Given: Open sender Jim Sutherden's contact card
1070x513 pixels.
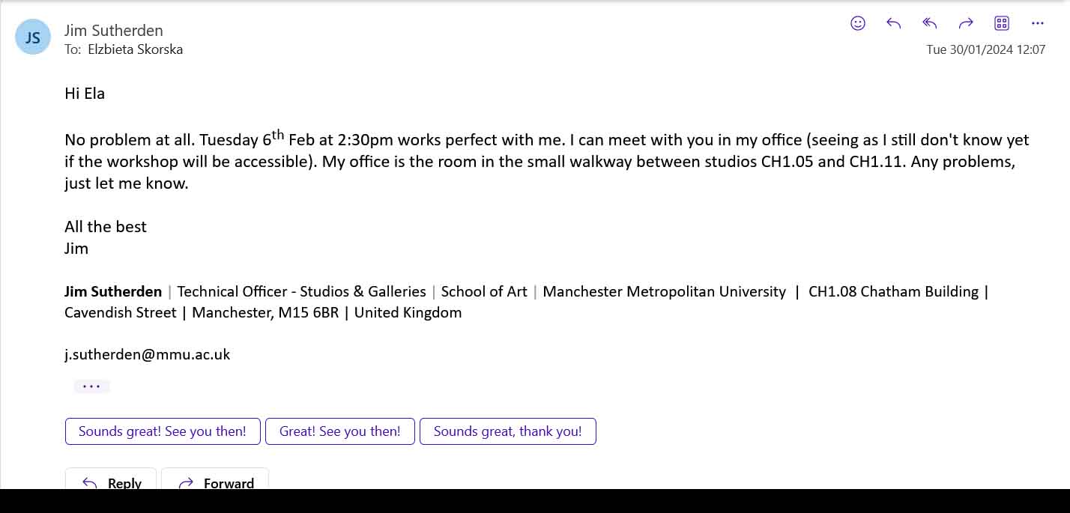Looking at the screenshot, I should click(114, 30).
